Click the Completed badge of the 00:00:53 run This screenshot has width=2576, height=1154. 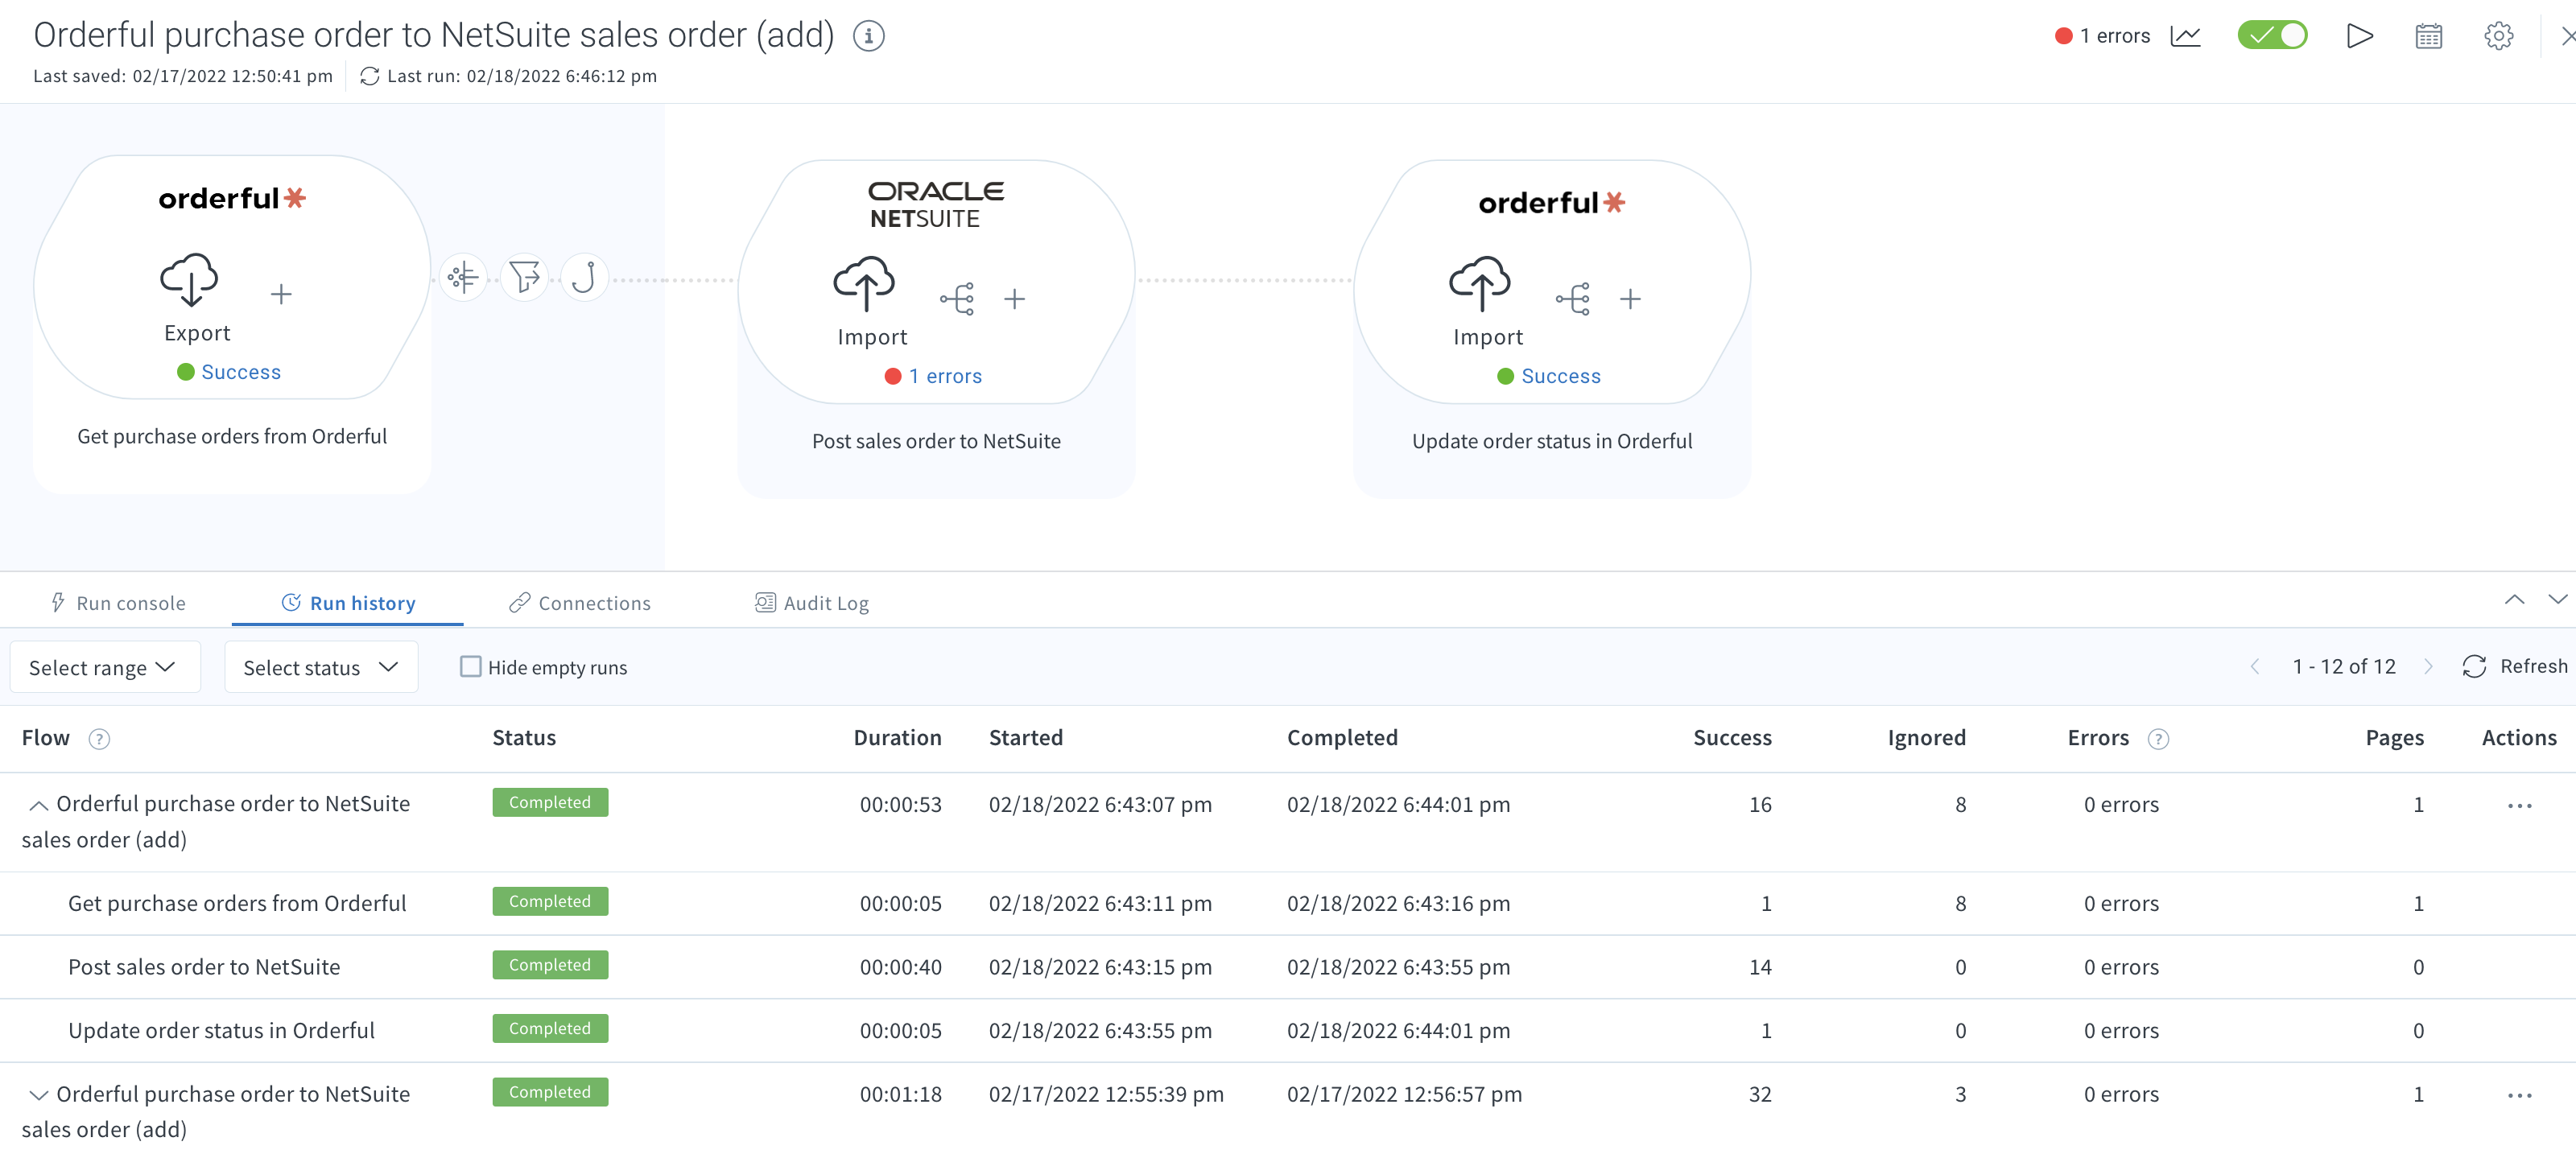coord(550,802)
